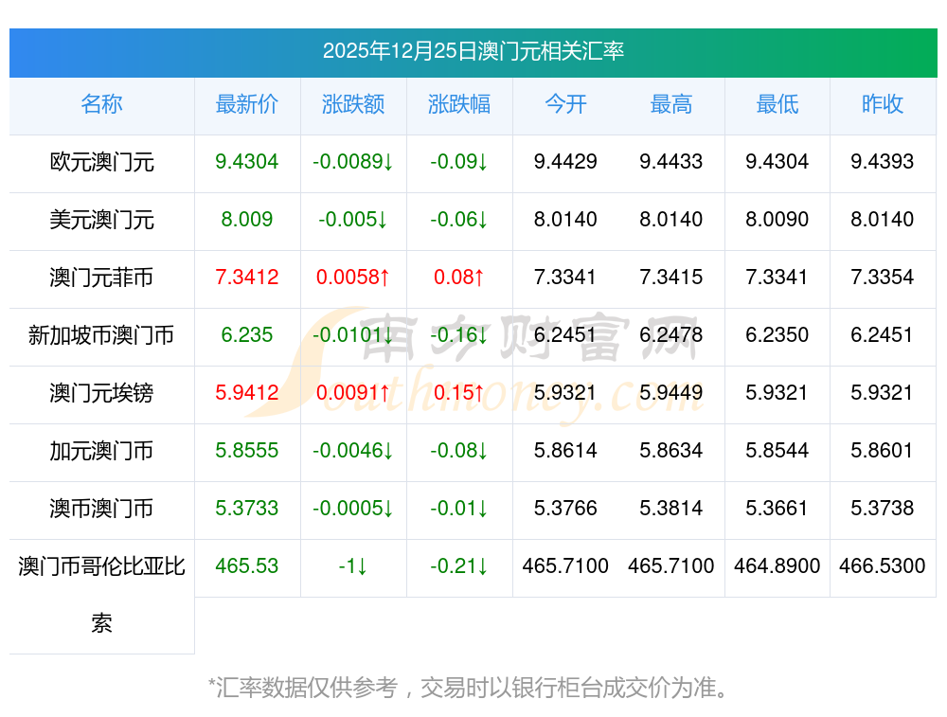Open the 欧元澳门元 row name
947x717 pixels.
pyautogui.click(x=101, y=163)
